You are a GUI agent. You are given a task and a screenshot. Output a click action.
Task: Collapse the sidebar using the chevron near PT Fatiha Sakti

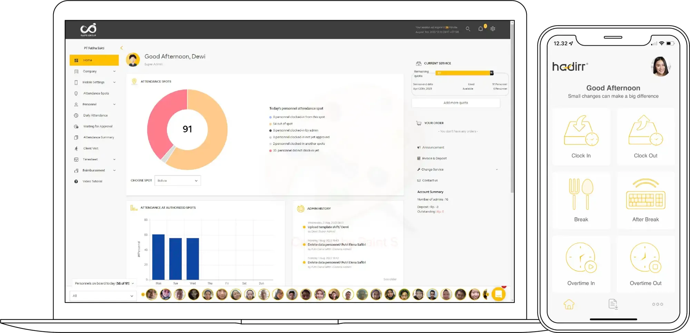[121, 48]
